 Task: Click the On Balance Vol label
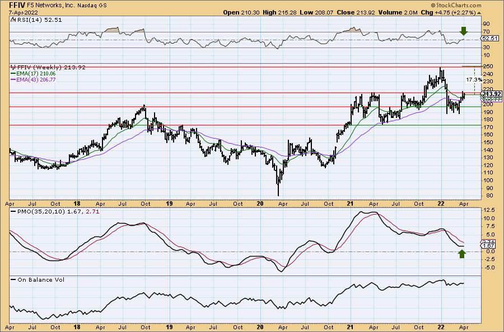[x=41, y=280]
